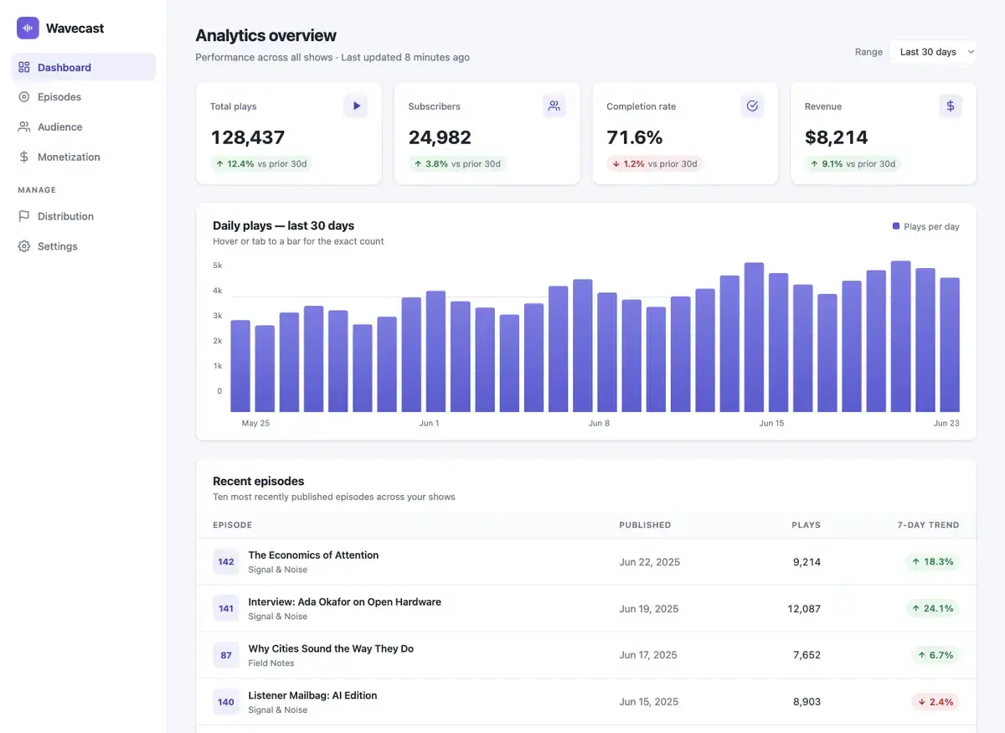Image resolution: width=1005 pixels, height=733 pixels.
Task: Click the episode 140 number badge
Action: click(x=226, y=702)
